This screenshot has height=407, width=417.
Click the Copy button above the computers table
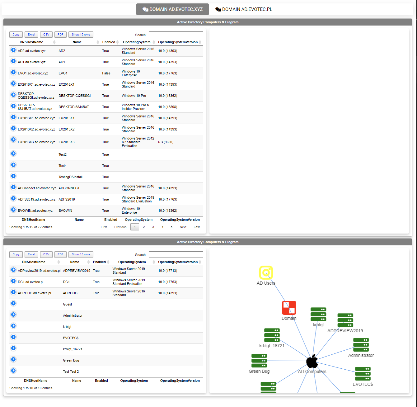[x=16, y=34]
